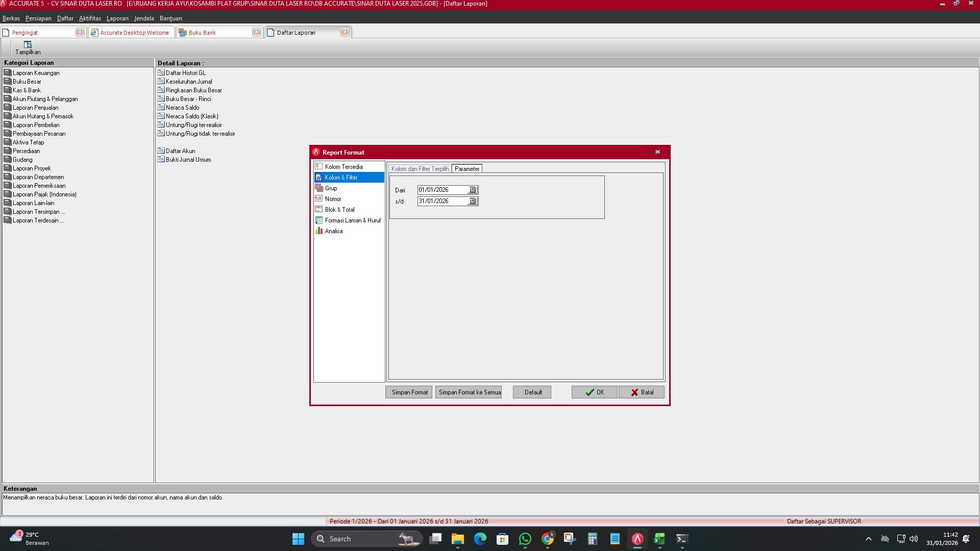Select Neraca Saldo from Detail Laporan
This screenshot has width=980, height=551.
point(182,107)
